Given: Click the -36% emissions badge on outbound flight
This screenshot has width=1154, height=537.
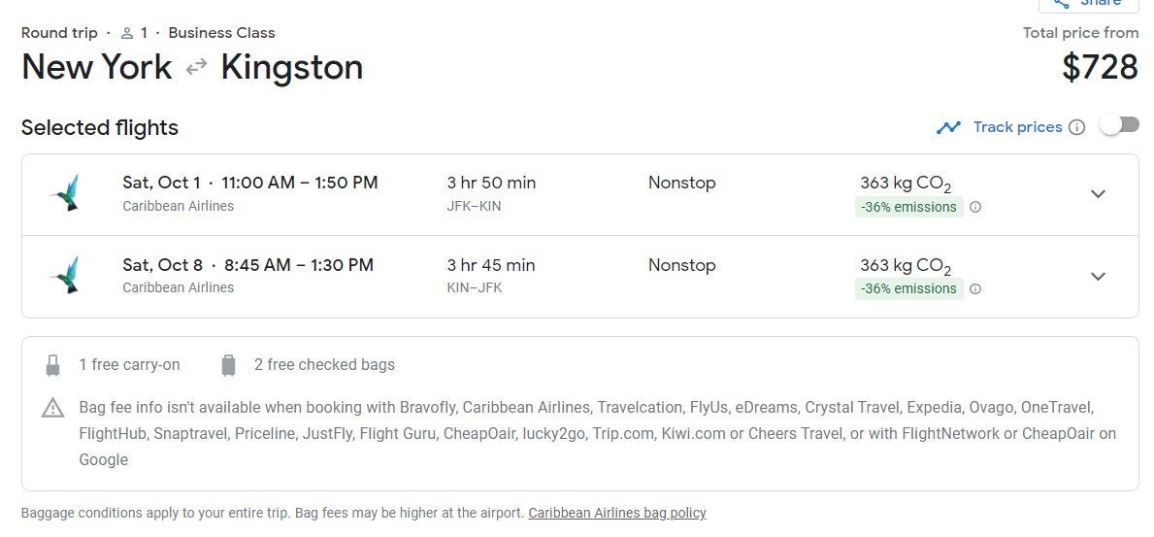Looking at the screenshot, I should (x=908, y=207).
